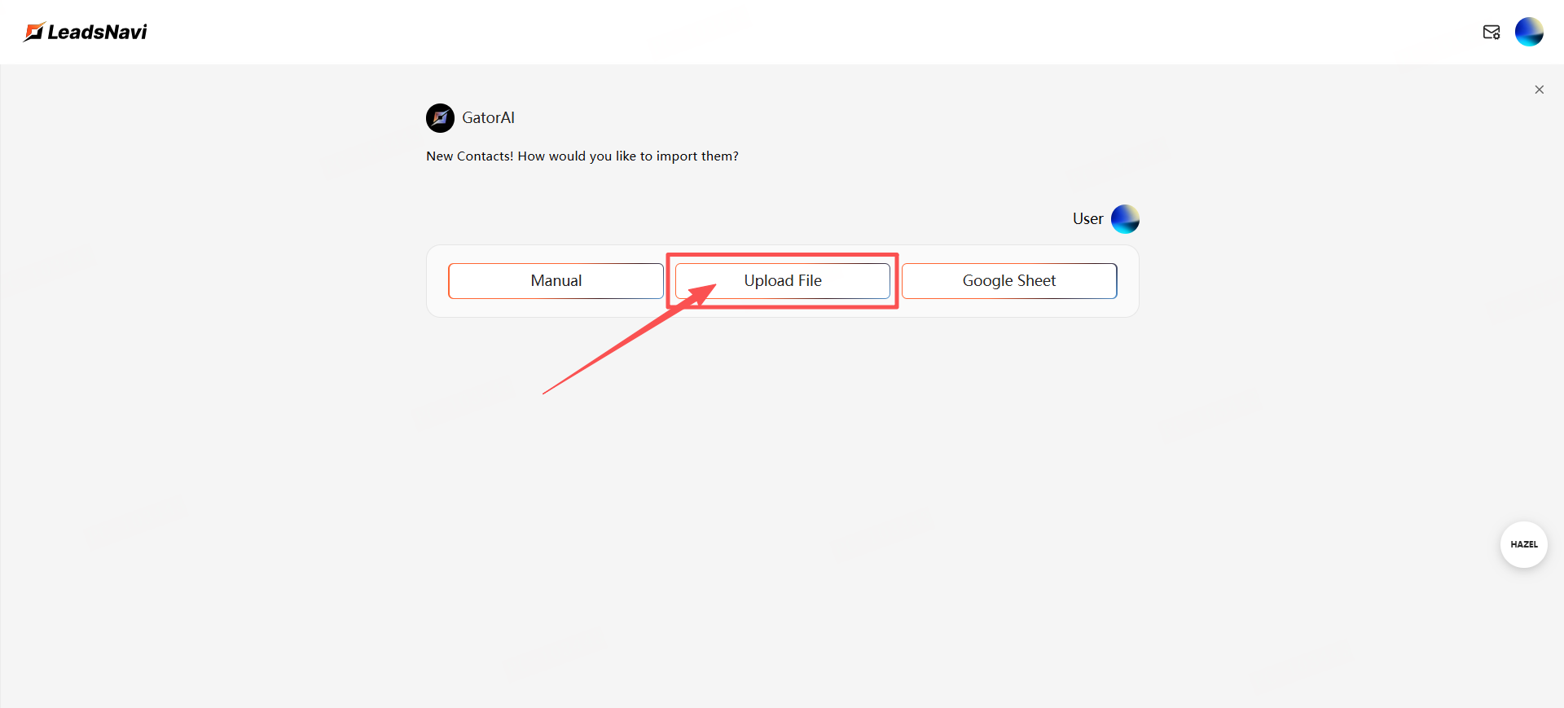The width and height of the screenshot is (1564, 708).
Task: Click empty panel space left of Manual button
Action: point(437,281)
